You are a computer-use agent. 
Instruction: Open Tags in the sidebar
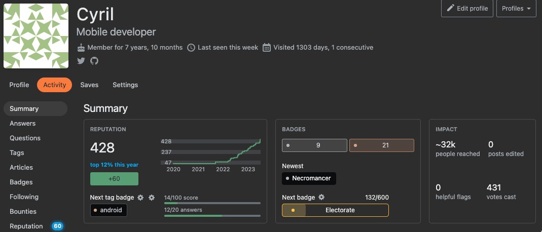click(x=17, y=152)
